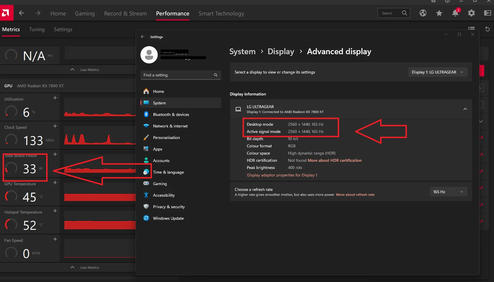Click the reset metrics icon in AMD

tap(487, 29)
